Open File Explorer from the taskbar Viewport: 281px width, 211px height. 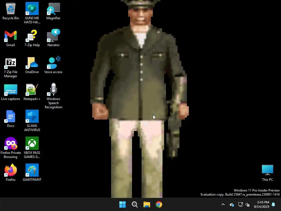[x=147, y=204]
